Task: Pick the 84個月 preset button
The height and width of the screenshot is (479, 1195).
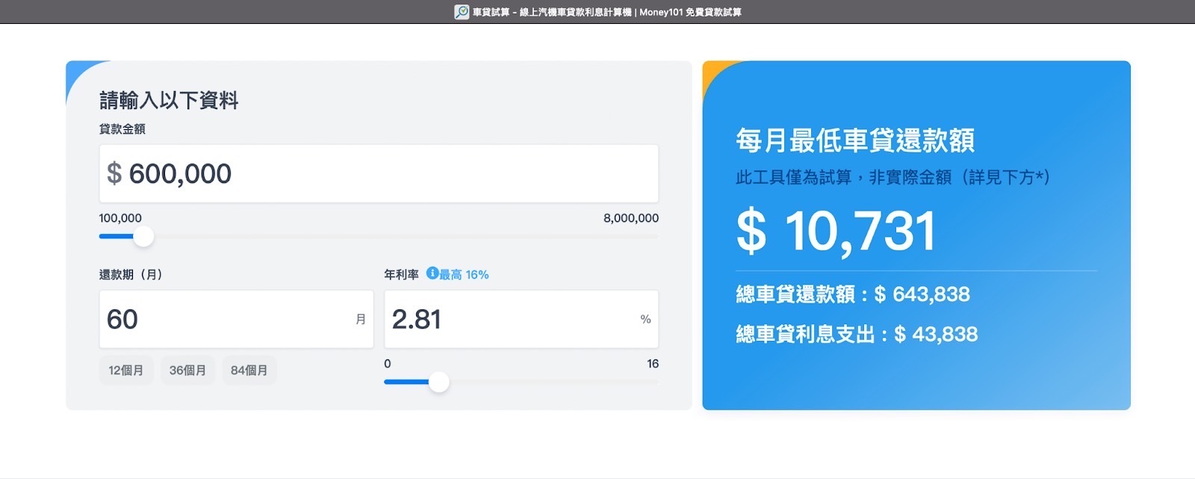Action: coord(249,371)
